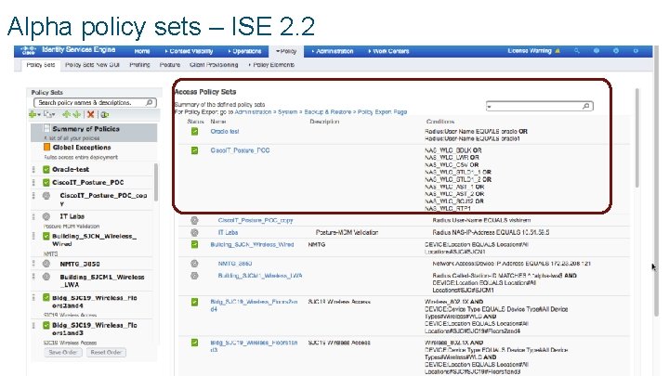Expand the Administration menu
Image resolution: width=669 pixels, height=376 pixels.
pos(333,51)
